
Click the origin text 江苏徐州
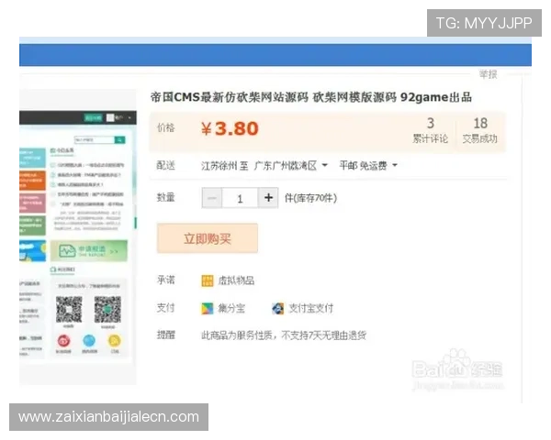point(219,165)
